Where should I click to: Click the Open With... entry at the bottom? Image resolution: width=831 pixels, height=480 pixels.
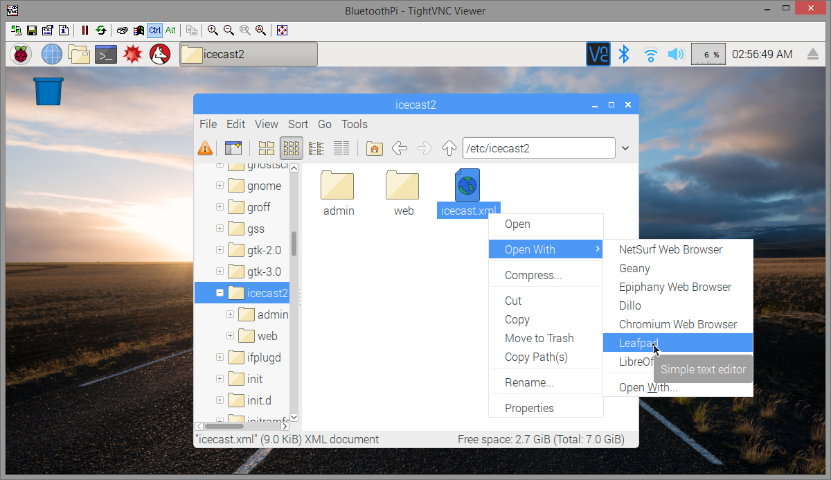(x=678, y=387)
